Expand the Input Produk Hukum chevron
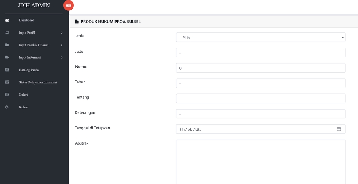Viewport: 358px width, 184px height. [x=62, y=45]
